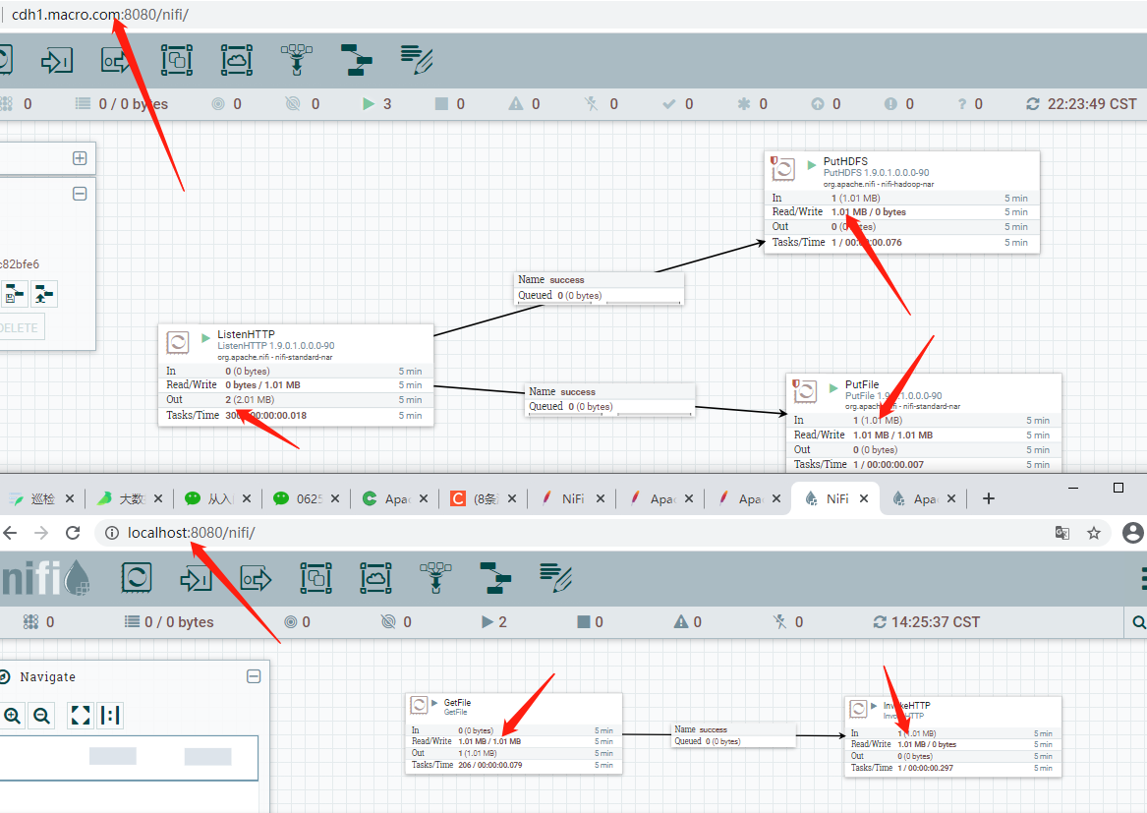Select success connection between GetFile and InvokeHTTP
The width and height of the screenshot is (1147, 813).
point(733,735)
